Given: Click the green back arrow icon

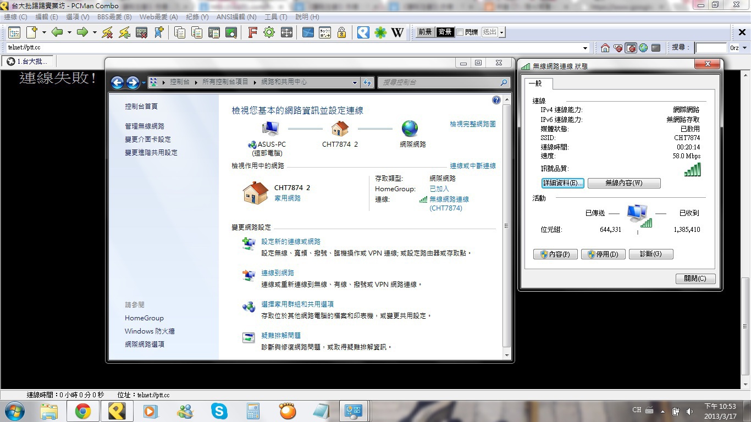Looking at the screenshot, I should (x=57, y=32).
